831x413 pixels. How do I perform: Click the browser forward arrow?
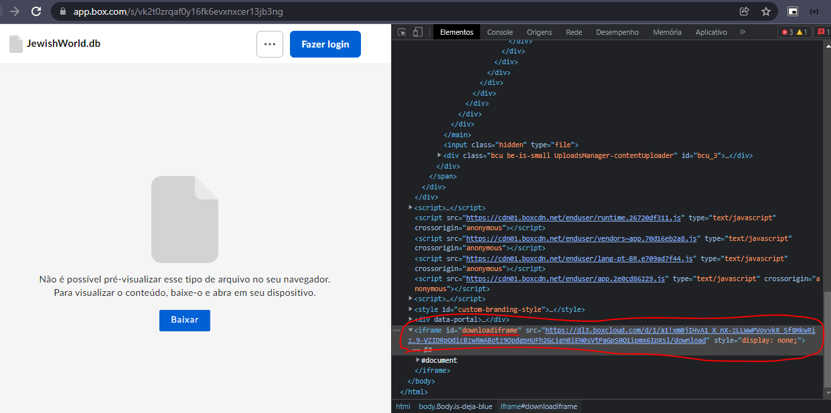click(15, 11)
